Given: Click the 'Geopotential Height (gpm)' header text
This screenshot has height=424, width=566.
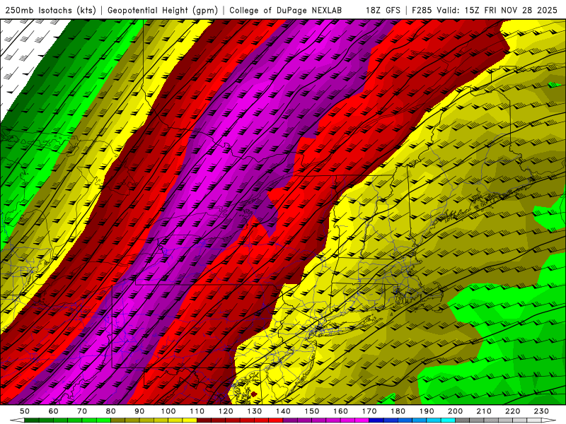Looking at the screenshot, I should point(163,11).
